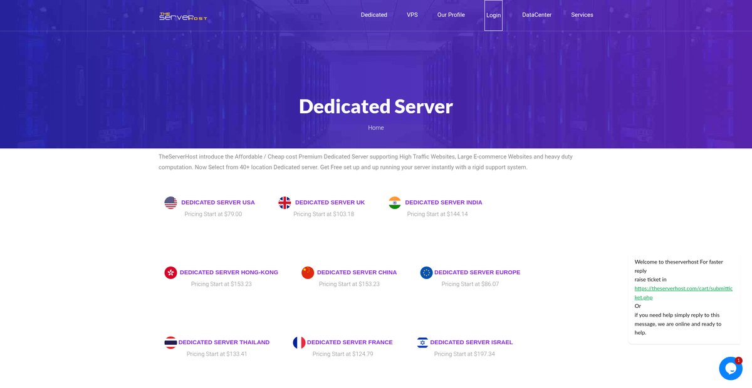Click the chat welcome message bubble
752x388 pixels.
(684, 297)
